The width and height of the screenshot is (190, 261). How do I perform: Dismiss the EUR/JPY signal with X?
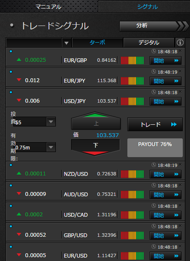tap(180, 71)
